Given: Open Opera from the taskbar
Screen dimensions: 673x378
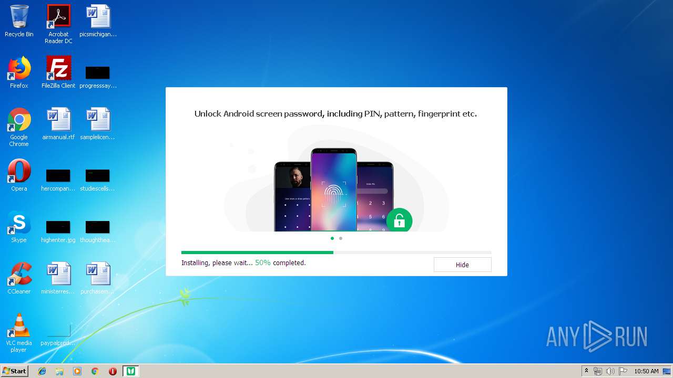Looking at the screenshot, I should pyautogui.click(x=113, y=371).
